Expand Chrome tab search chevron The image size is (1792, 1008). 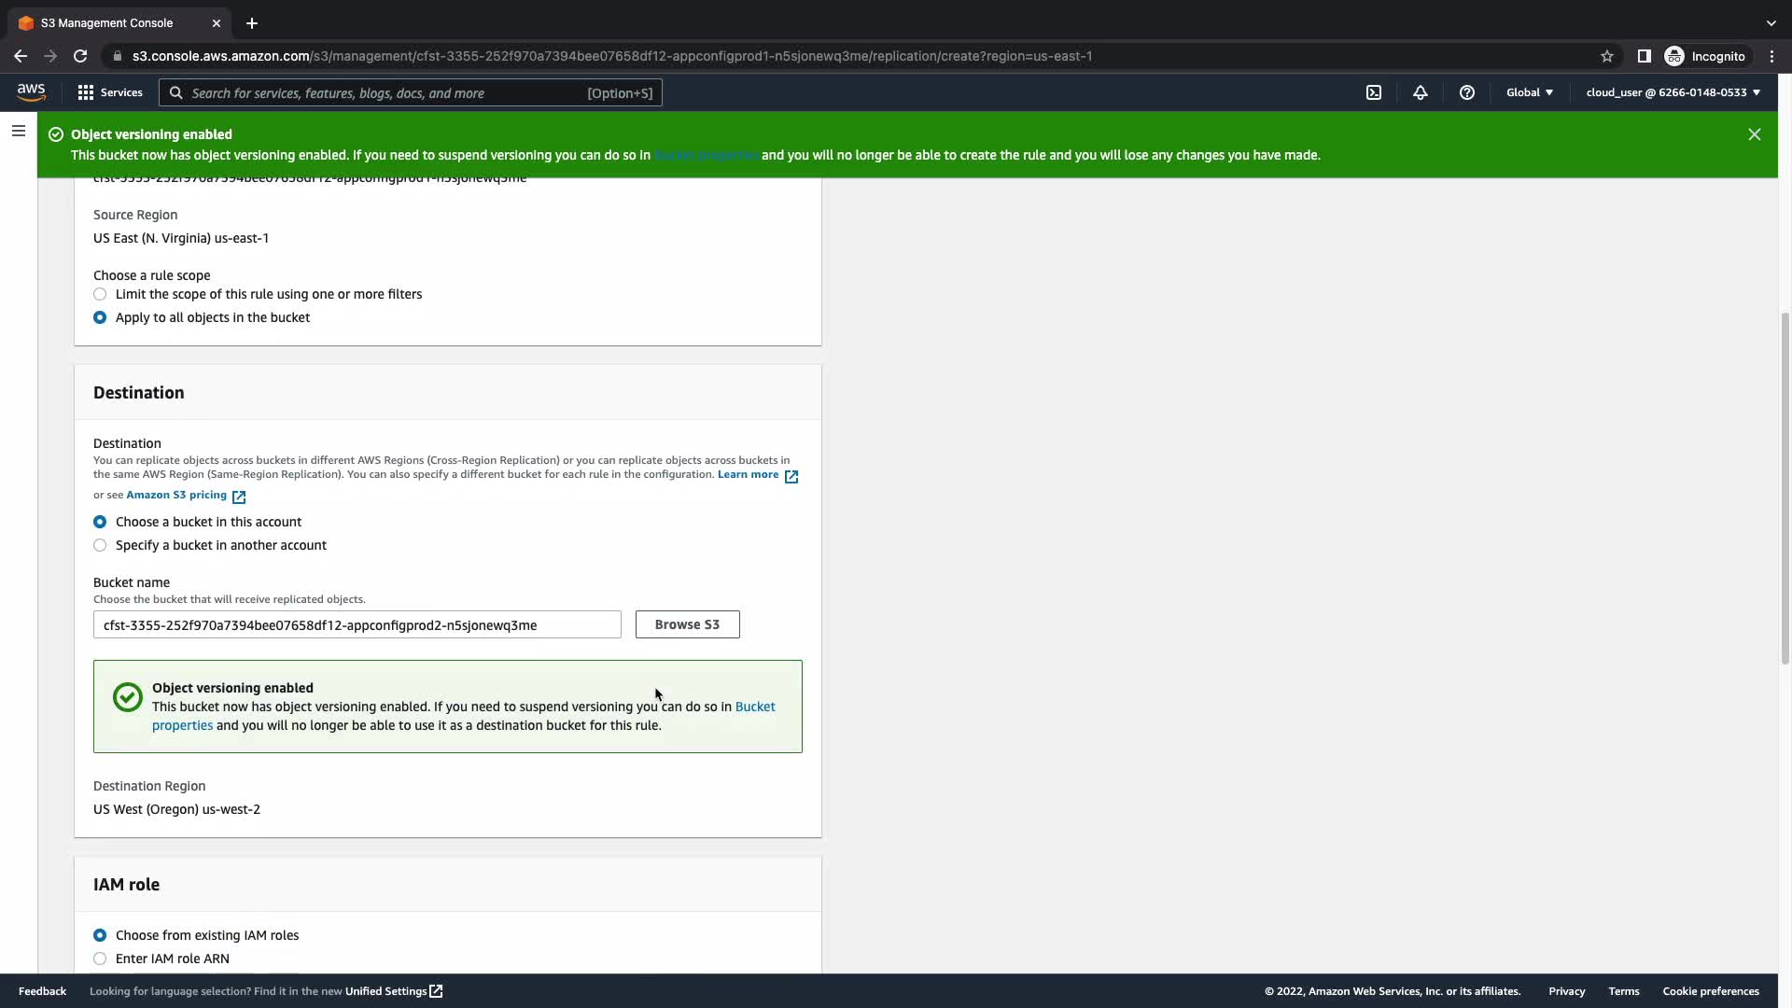(1771, 22)
